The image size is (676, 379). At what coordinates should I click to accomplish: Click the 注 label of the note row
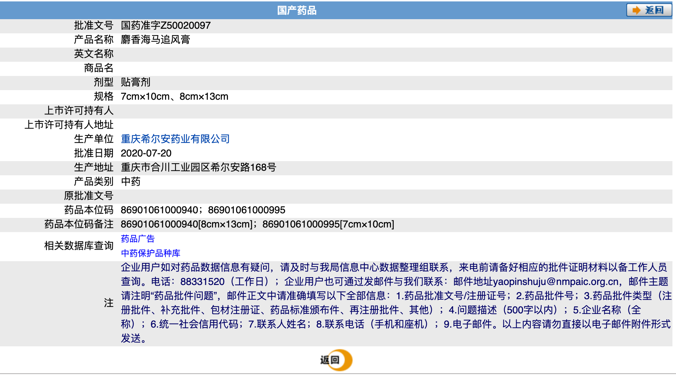[109, 303]
